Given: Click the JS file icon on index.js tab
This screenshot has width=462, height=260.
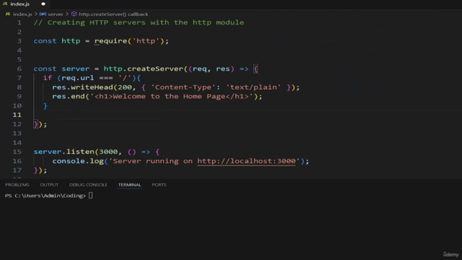Looking at the screenshot, I should pyautogui.click(x=5, y=4).
